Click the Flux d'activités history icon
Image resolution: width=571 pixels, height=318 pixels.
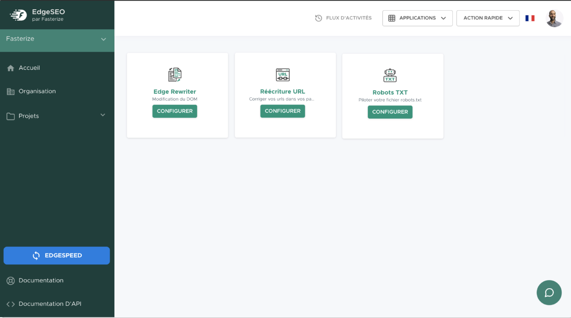click(319, 18)
